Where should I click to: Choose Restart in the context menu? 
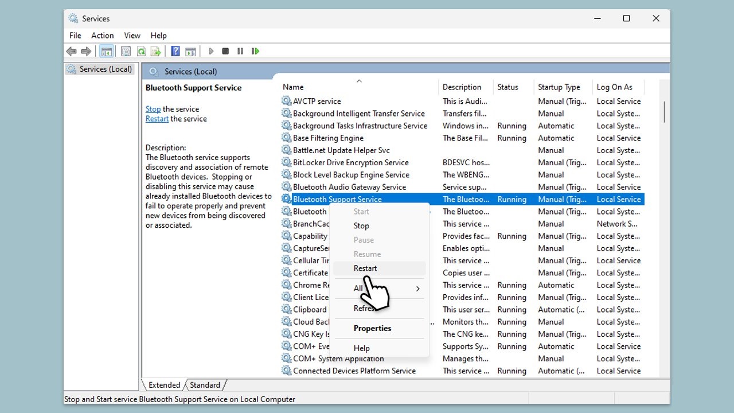(365, 268)
